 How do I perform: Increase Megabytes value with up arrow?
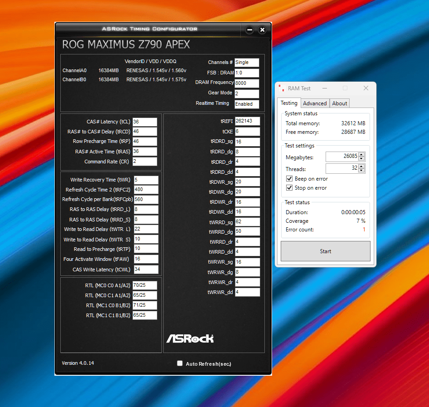[361, 154]
